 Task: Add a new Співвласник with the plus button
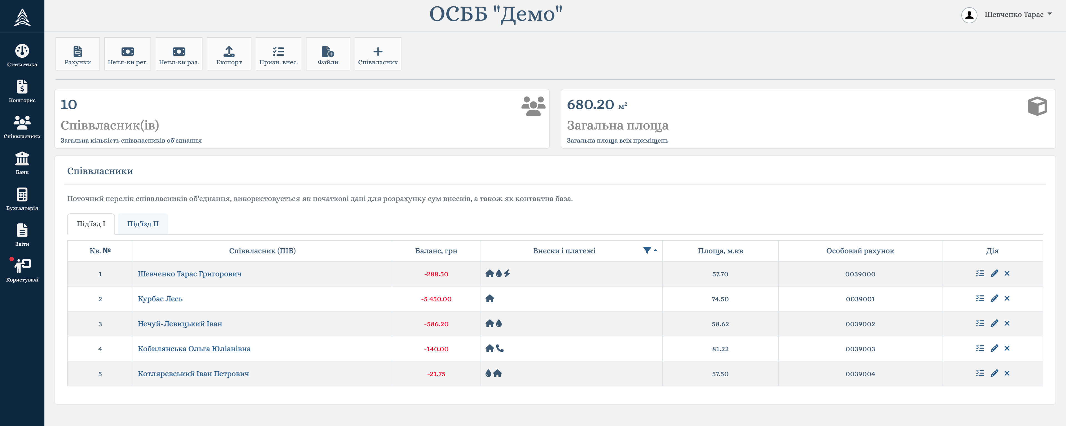[378, 54]
